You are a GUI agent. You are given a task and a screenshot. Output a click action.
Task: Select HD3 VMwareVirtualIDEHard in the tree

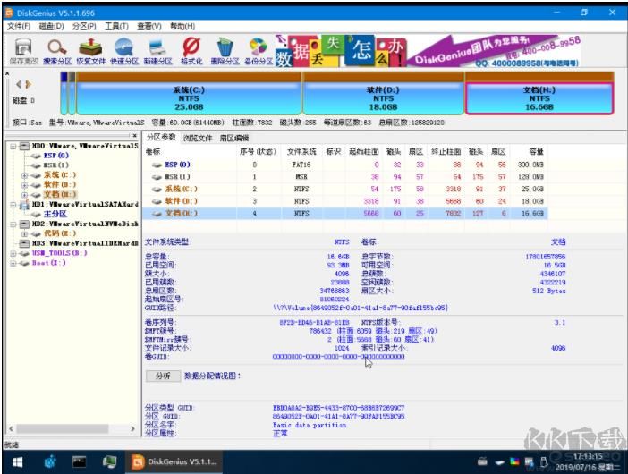[85, 243]
